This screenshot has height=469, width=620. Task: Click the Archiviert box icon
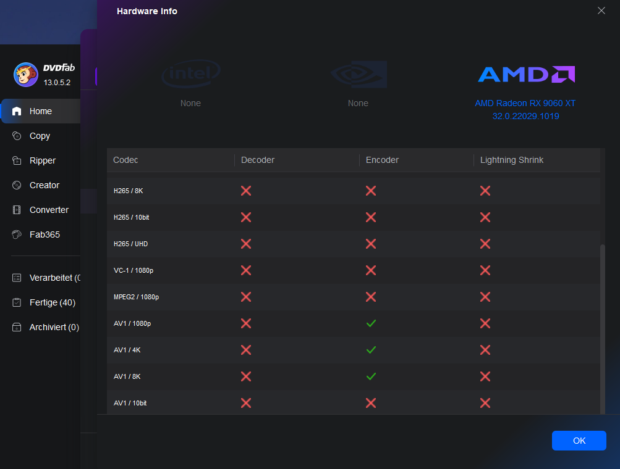[17, 327]
